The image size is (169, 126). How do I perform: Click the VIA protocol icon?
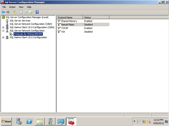pos(59,32)
